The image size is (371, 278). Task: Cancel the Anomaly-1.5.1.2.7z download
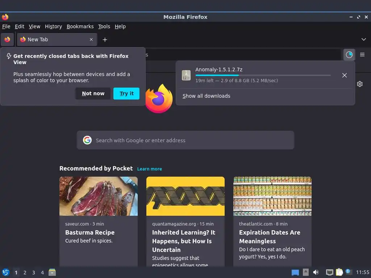[345, 75]
